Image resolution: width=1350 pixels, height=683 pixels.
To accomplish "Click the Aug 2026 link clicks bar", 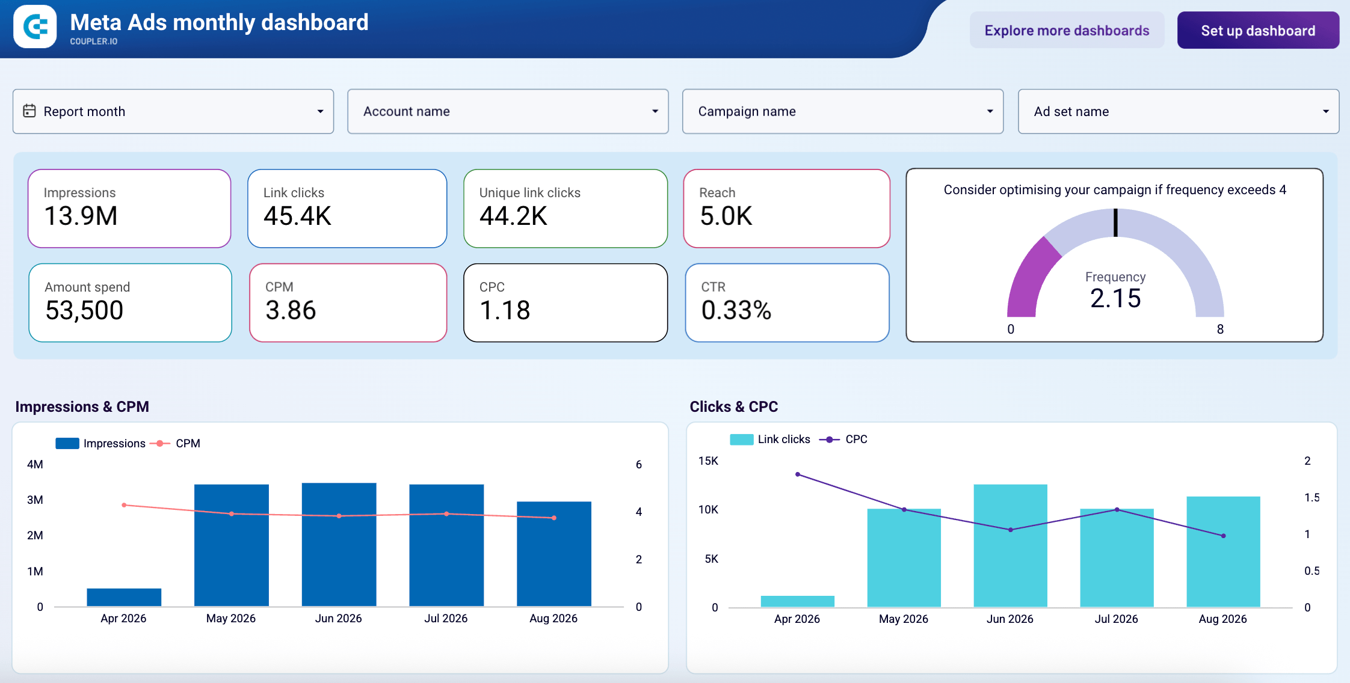I will click(x=1224, y=552).
